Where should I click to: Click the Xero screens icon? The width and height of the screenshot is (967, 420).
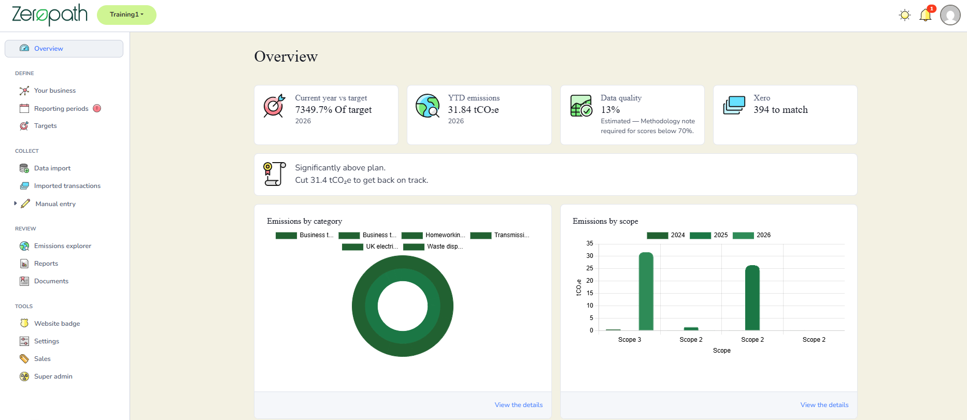pos(734,106)
